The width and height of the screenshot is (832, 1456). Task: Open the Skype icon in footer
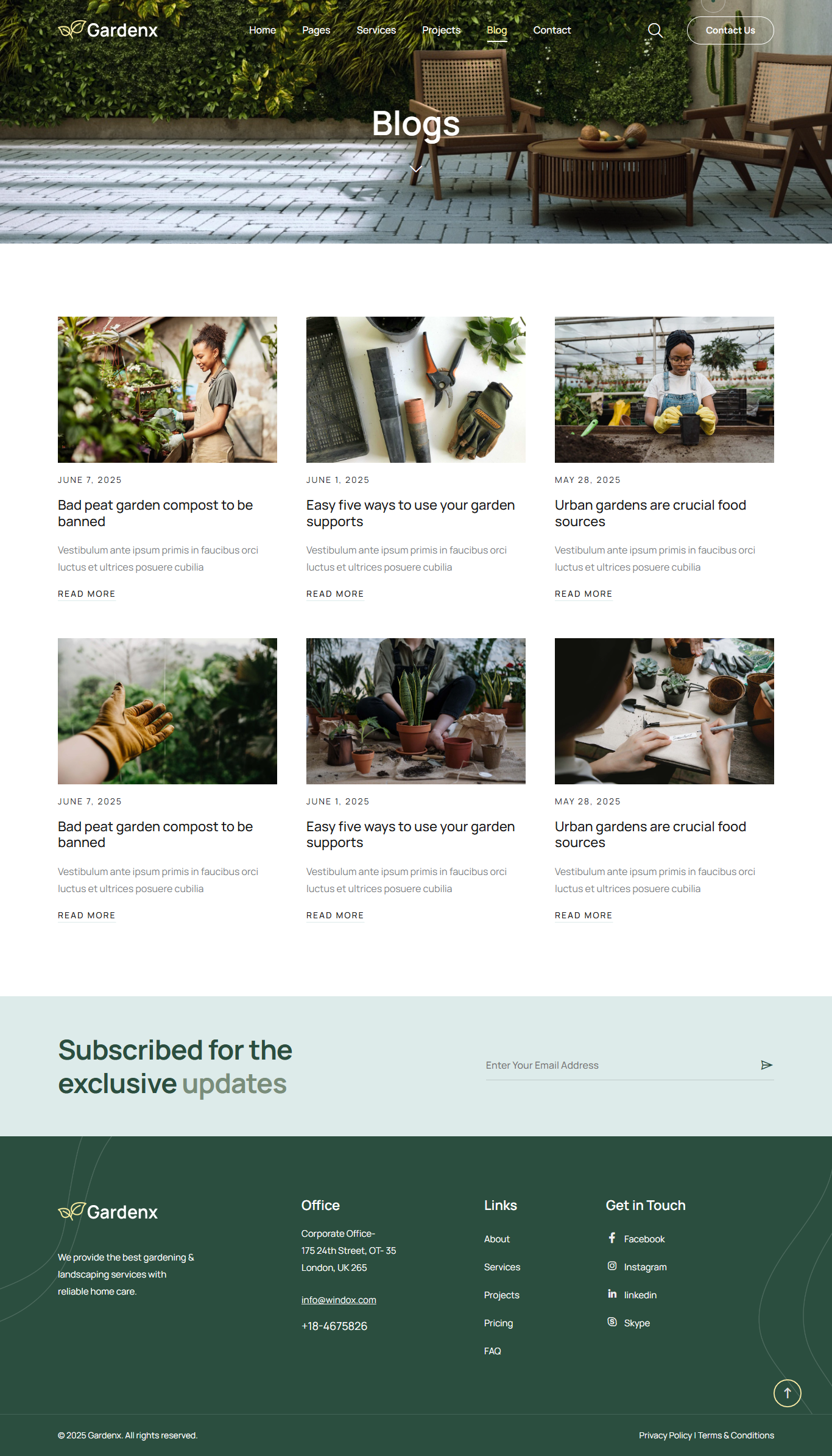[x=612, y=1322]
